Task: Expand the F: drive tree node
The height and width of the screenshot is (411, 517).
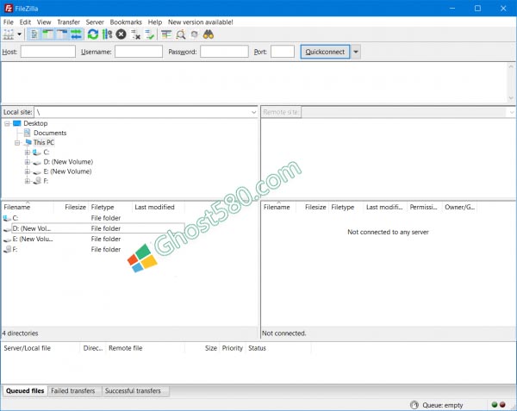Action: [28, 181]
